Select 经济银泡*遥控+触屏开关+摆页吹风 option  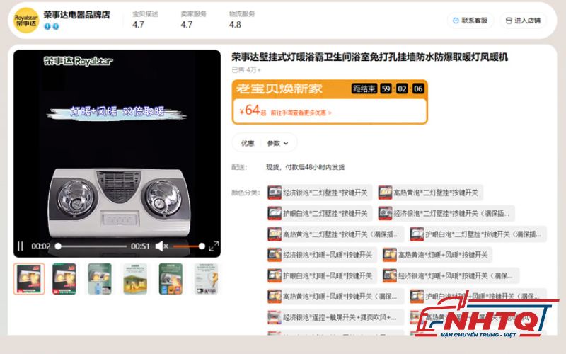[x=335, y=317]
